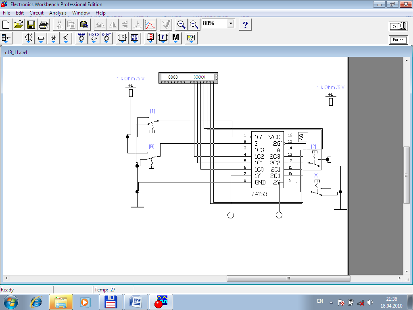Open Windows Explorer folder on taskbar
This screenshot has width=413, height=310.
[x=60, y=302]
